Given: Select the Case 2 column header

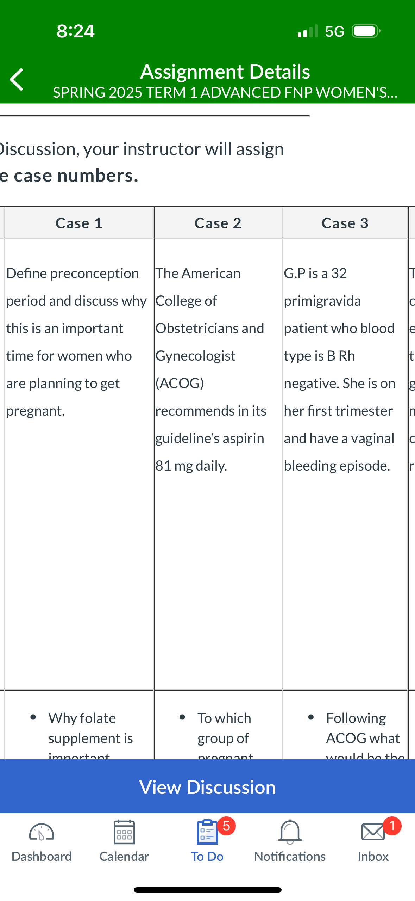Looking at the screenshot, I should click(218, 223).
